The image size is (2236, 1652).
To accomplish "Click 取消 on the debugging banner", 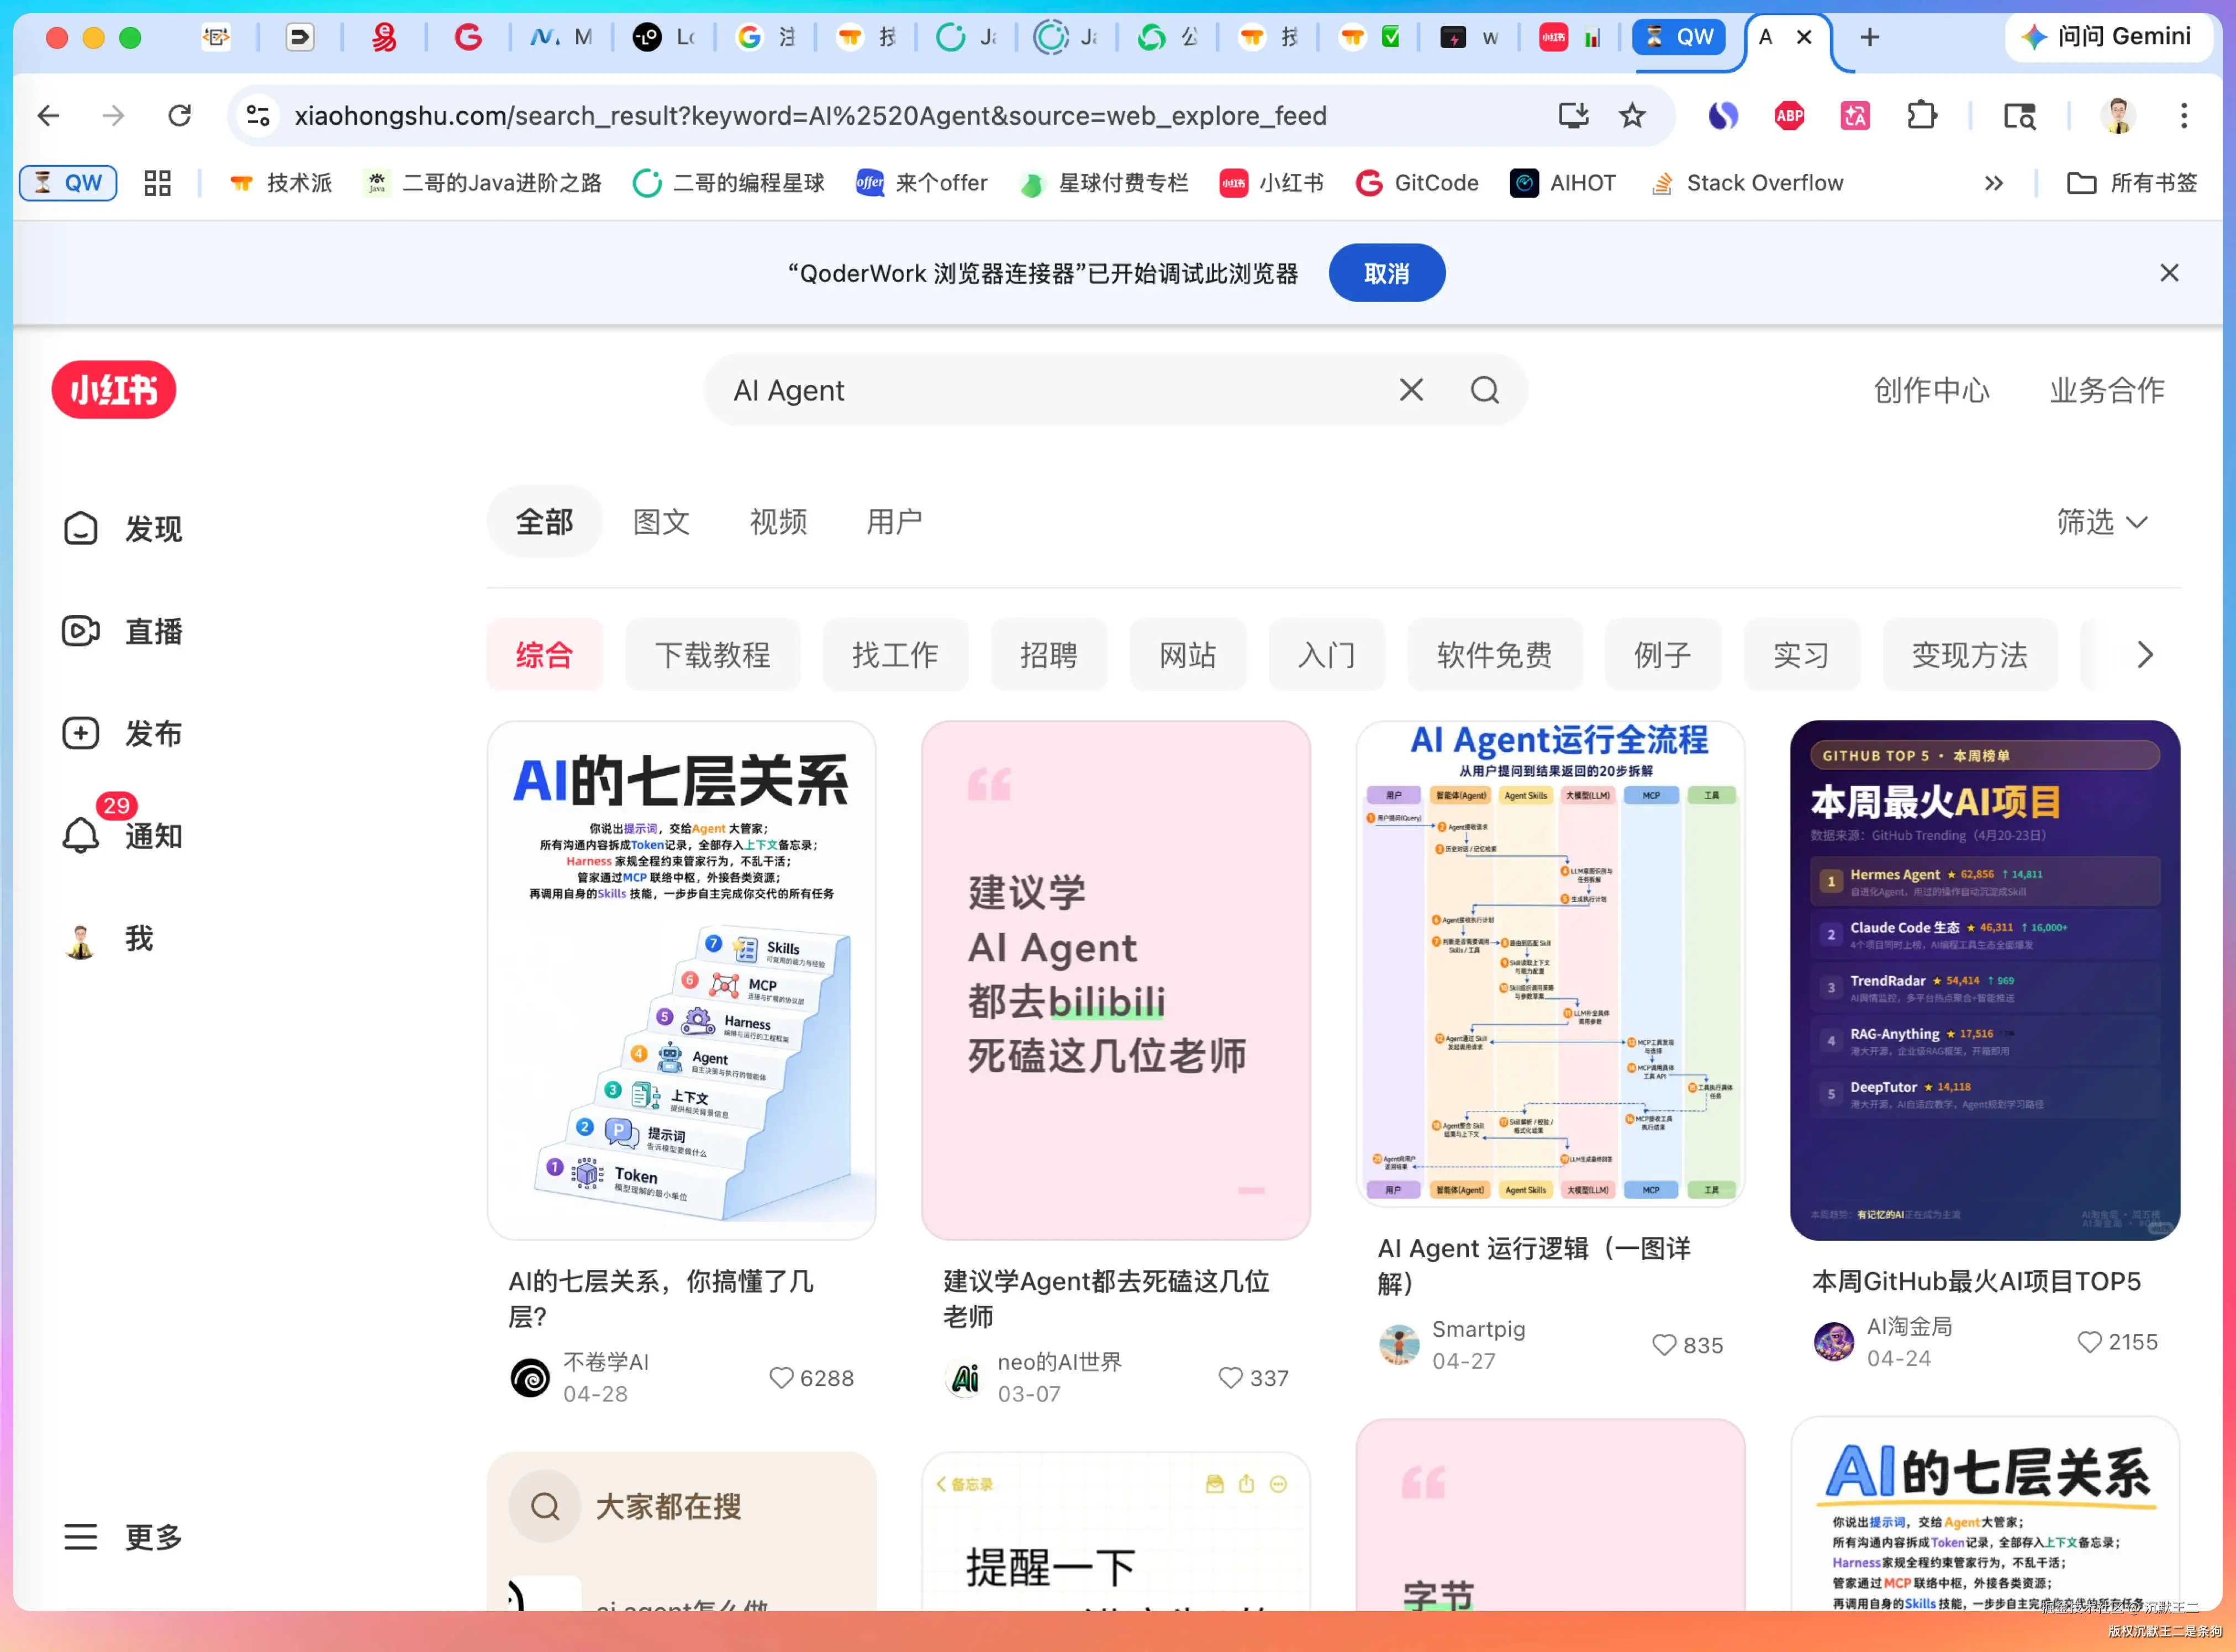I will [1385, 273].
